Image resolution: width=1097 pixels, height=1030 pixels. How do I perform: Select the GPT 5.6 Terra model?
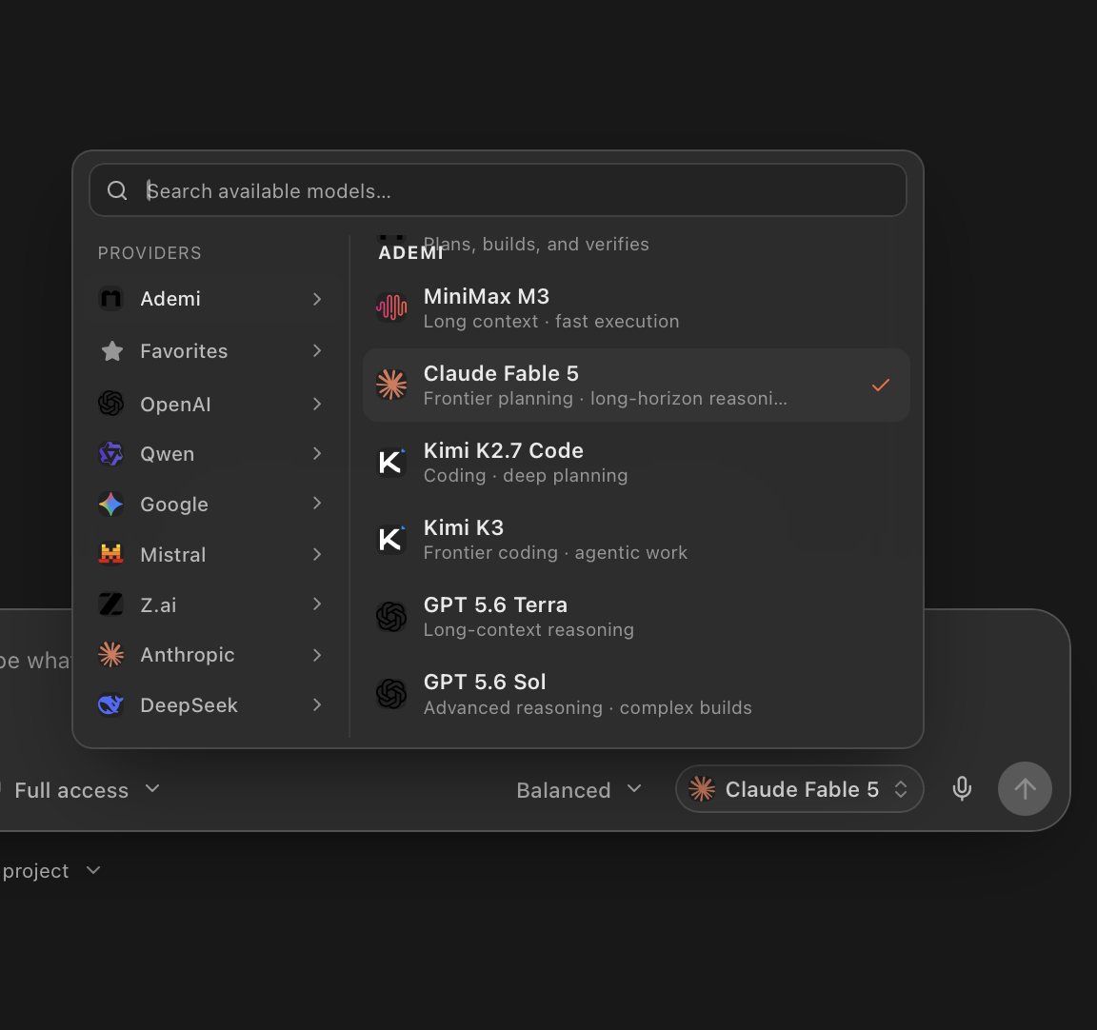point(636,617)
